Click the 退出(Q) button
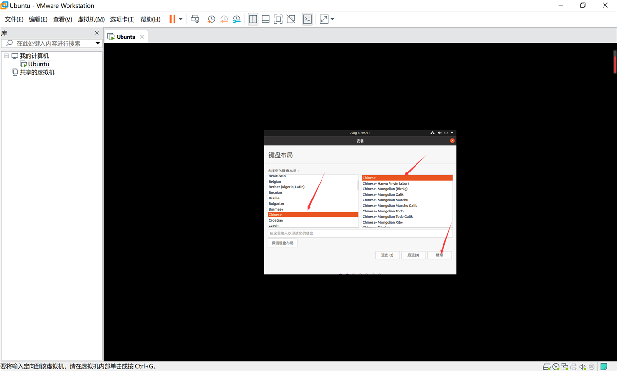The width and height of the screenshot is (617, 371). tap(387, 255)
